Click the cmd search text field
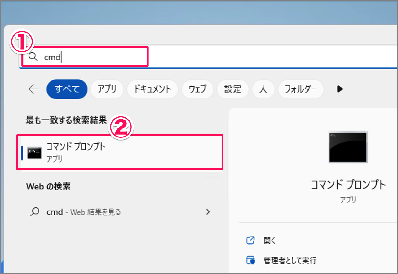398x274 pixels. click(208, 57)
